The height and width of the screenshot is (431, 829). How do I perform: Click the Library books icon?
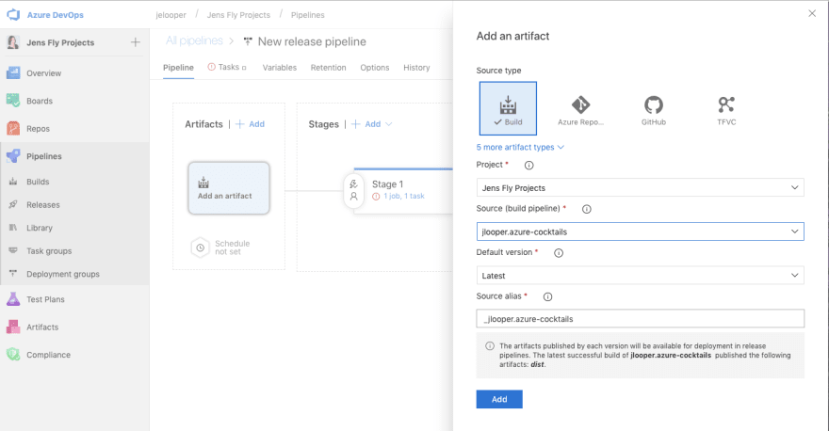coord(13,228)
